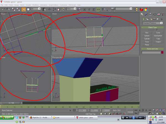Collapse the Object Type rollout
Viewport: 166px width, 124px height.
[x=152, y=27]
